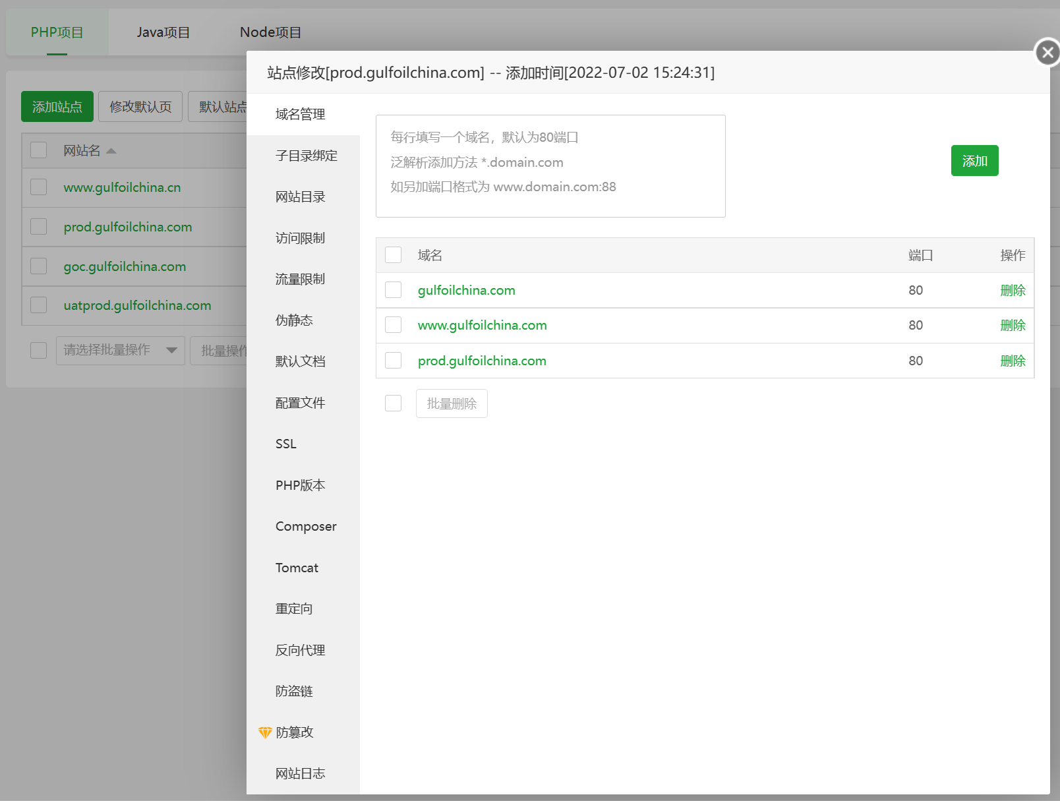
Task: Open the PHP版本 section
Action: coord(303,485)
